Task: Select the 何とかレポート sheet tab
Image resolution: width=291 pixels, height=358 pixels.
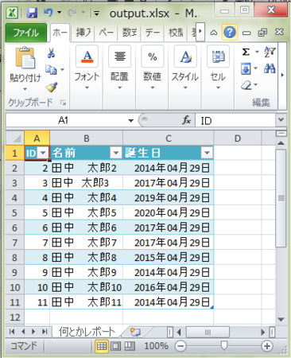Action: (87, 332)
